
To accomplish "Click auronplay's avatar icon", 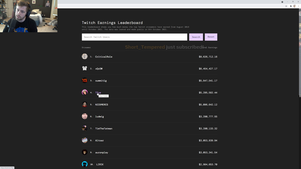I will (85, 152).
